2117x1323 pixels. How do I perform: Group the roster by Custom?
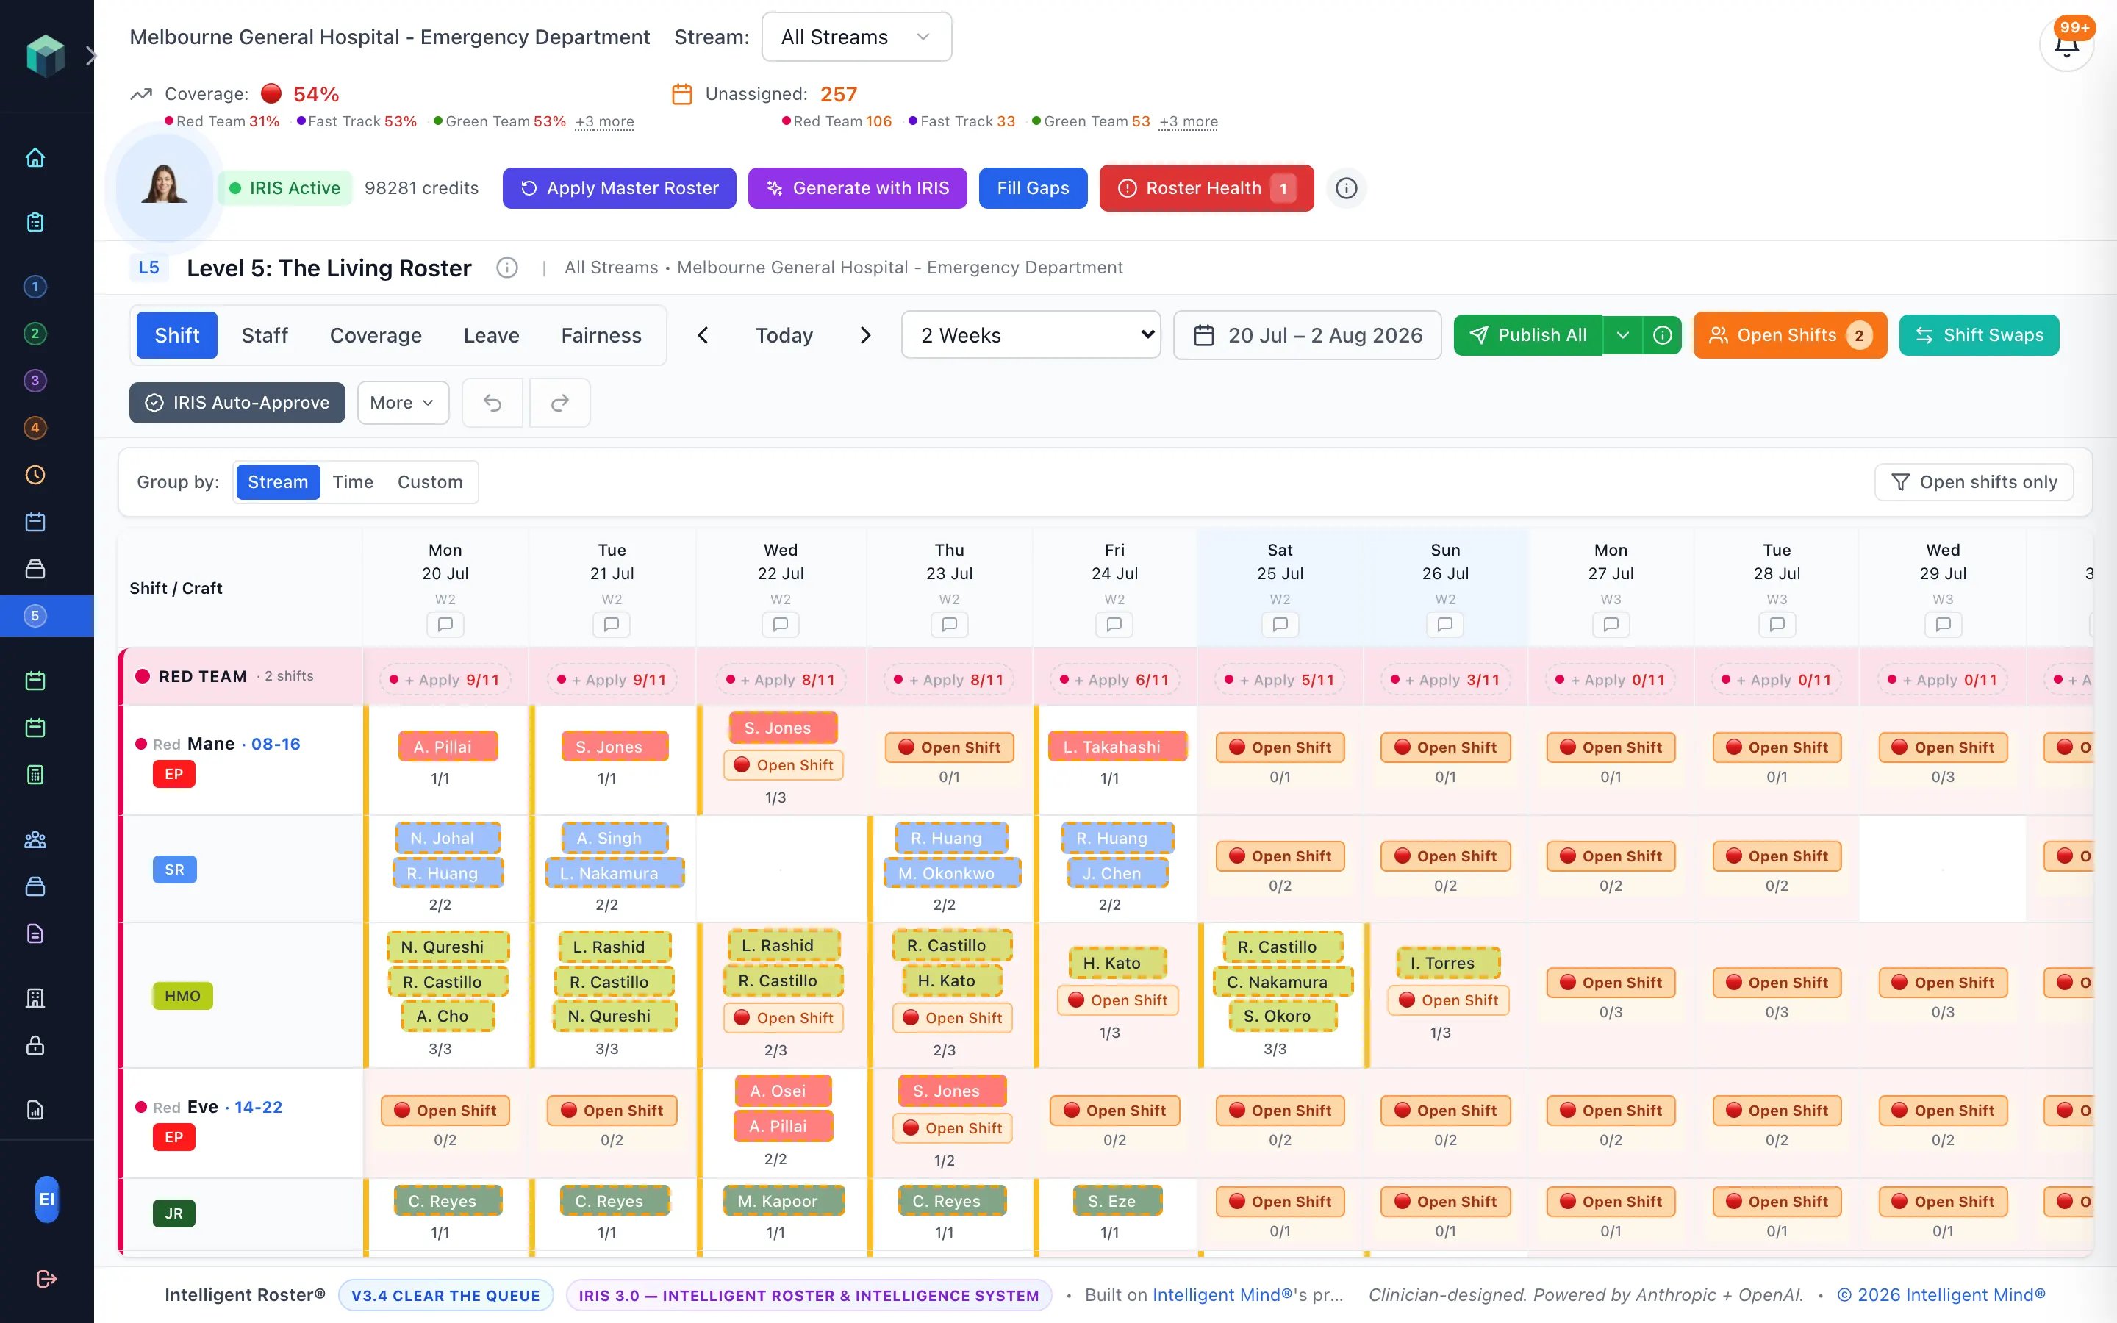click(429, 482)
